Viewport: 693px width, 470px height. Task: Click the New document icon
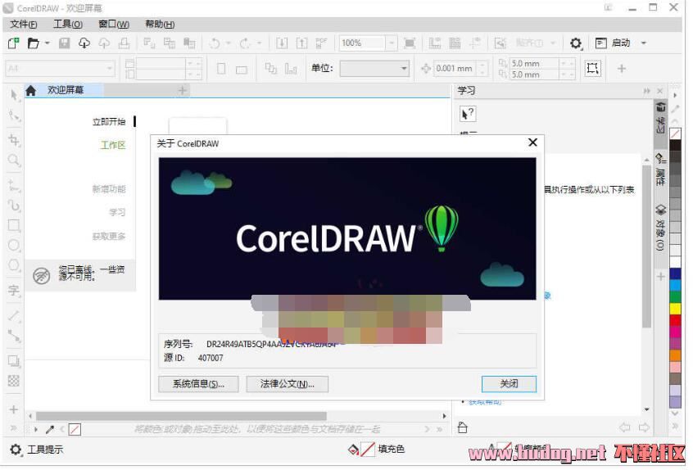coord(14,43)
